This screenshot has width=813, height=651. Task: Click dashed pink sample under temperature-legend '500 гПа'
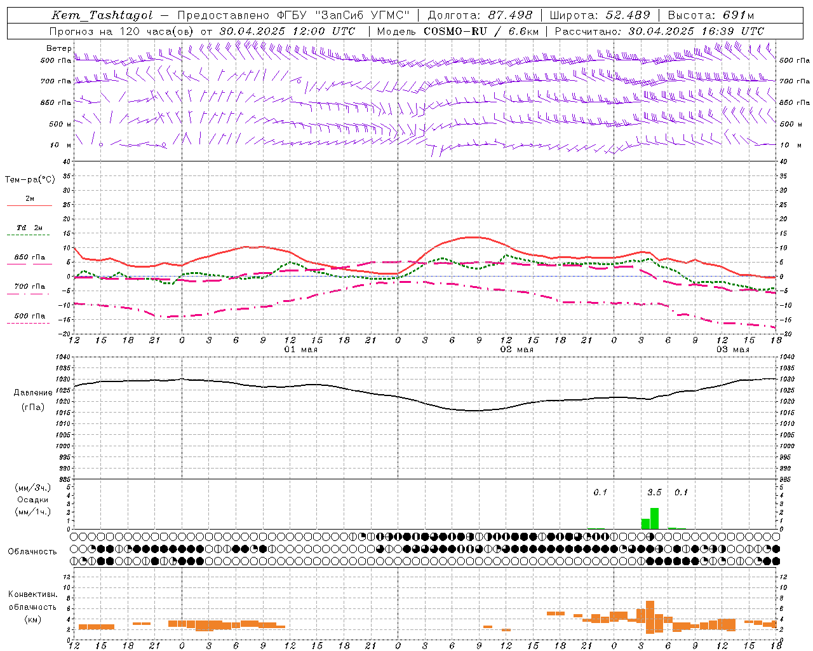(28, 324)
